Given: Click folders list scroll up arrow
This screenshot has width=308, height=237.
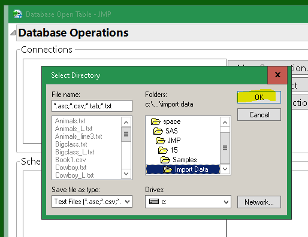Looking at the screenshot, I should click(225, 122).
